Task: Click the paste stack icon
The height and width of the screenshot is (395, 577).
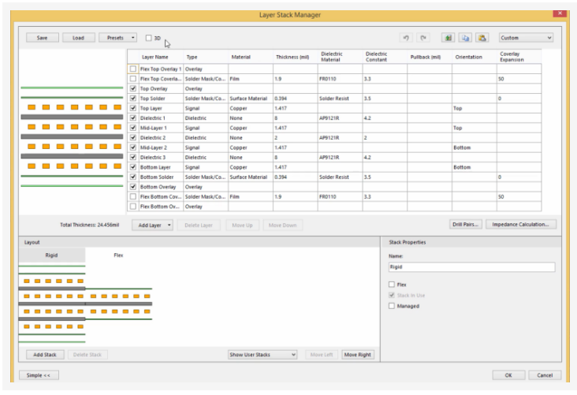Action: (x=482, y=37)
